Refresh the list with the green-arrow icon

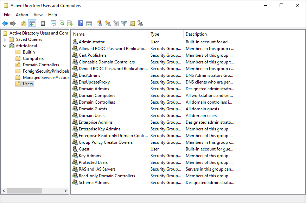click(62, 24)
